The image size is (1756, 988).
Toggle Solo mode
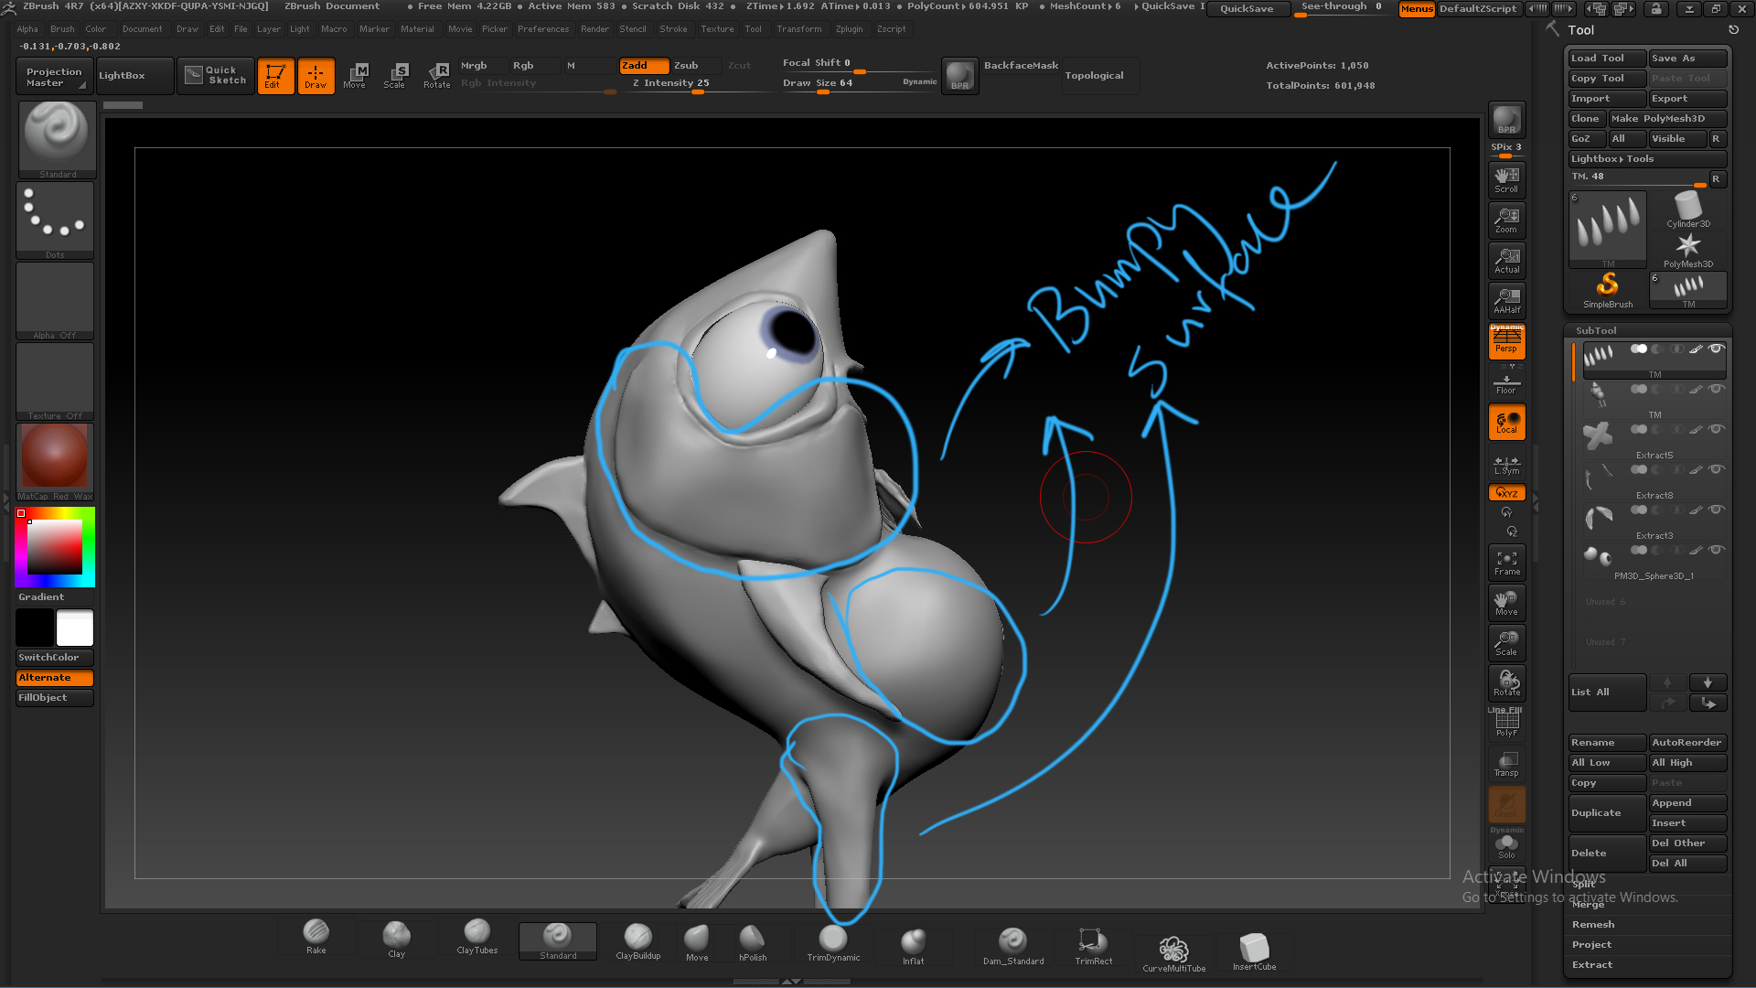[x=1506, y=845]
